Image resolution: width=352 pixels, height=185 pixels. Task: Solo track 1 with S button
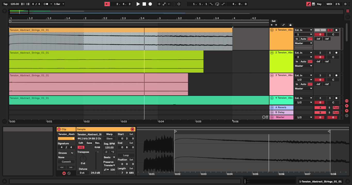point(330,30)
